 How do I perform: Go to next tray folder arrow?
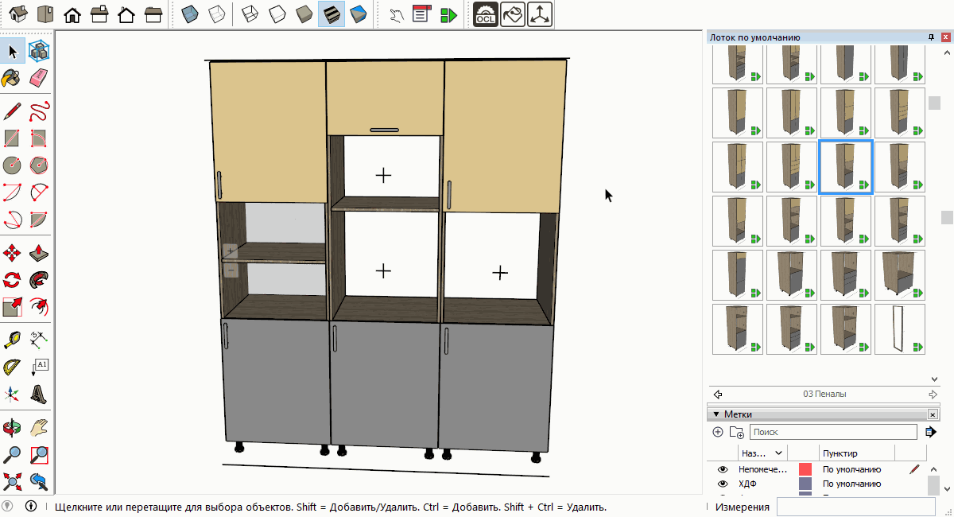pyautogui.click(x=933, y=394)
